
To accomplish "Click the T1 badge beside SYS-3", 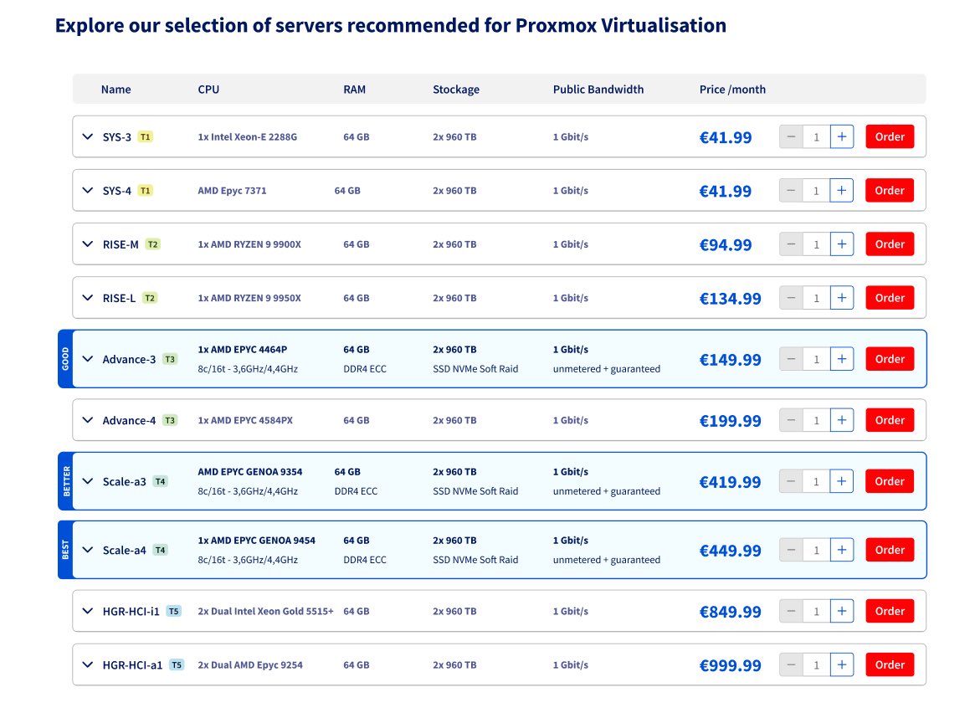I will (145, 136).
